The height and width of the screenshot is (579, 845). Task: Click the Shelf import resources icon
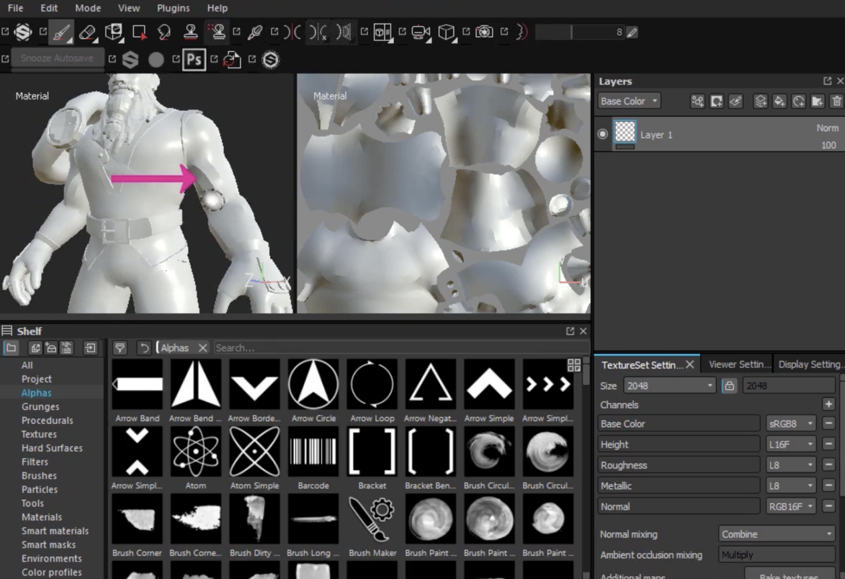[90, 347]
